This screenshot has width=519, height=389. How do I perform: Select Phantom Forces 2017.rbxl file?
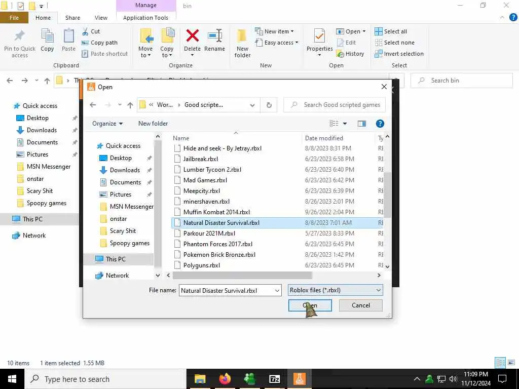(x=218, y=244)
